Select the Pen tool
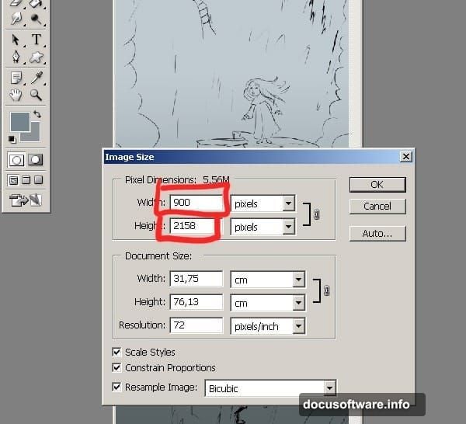The image size is (466, 424). point(16,57)
